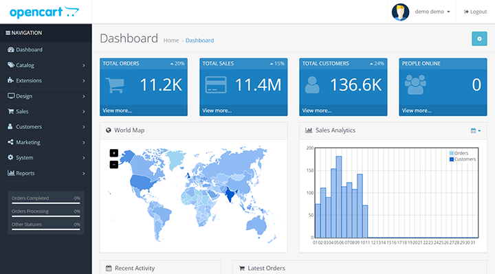
Task: Open the demo demo user dropdown
Action: pos(432,12)
